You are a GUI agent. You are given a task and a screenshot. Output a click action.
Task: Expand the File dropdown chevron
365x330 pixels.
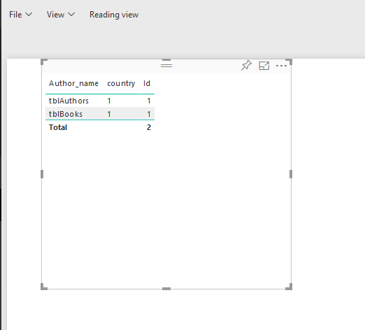(29, 15)
